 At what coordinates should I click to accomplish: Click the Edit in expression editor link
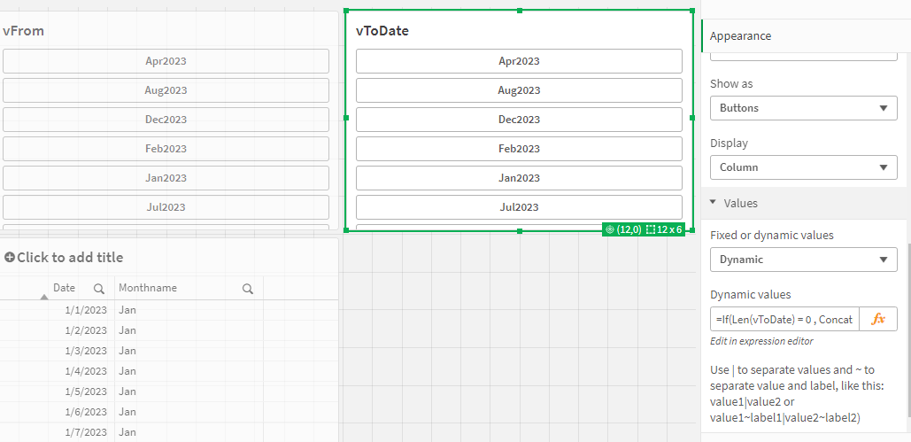(761, 341)
